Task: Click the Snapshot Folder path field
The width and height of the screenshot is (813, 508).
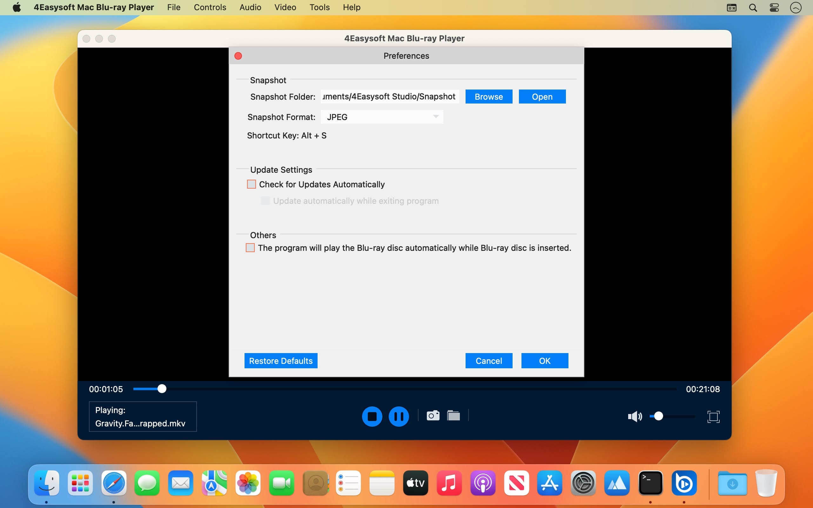Action: (x=389, y=97)
